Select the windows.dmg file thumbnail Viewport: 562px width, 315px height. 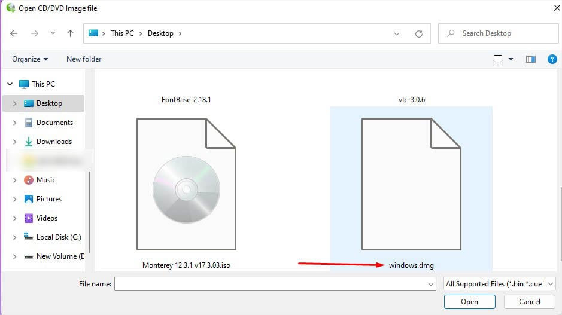pyautogui.click(x=411, y=184)
